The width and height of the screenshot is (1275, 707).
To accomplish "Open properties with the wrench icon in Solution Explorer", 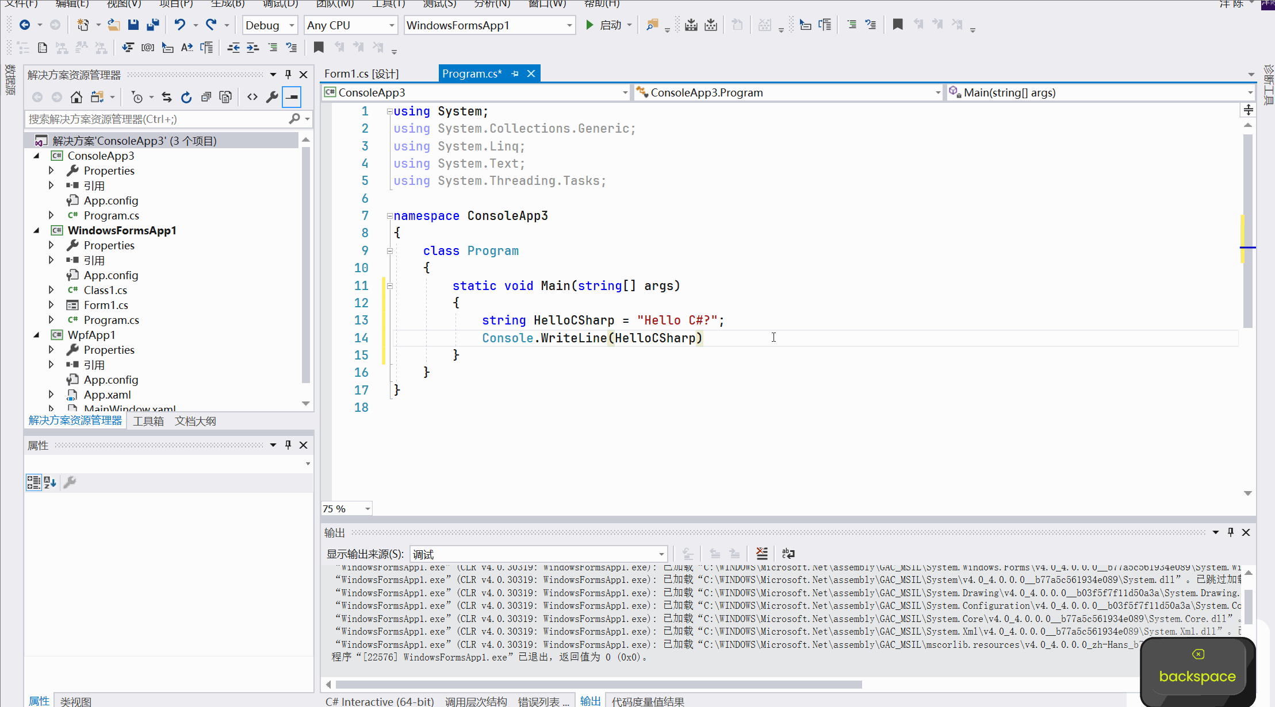I will (x=271, y=97).
